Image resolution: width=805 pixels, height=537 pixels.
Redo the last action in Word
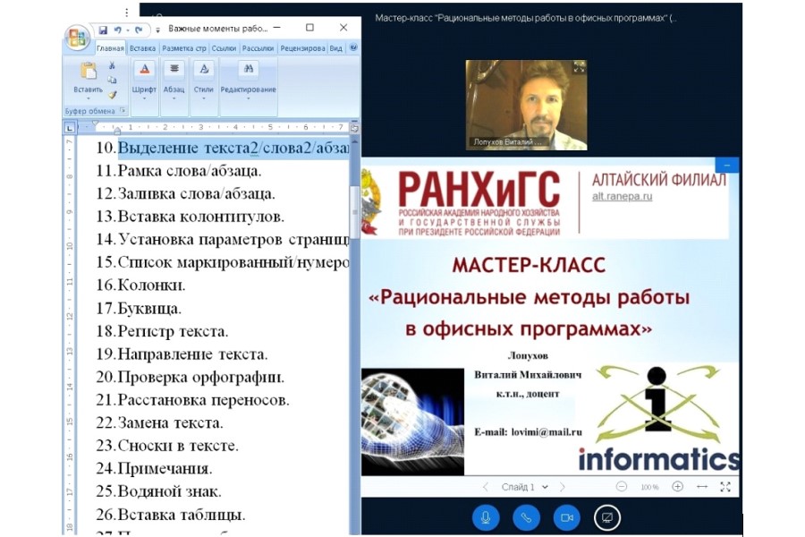pos(139,30)
